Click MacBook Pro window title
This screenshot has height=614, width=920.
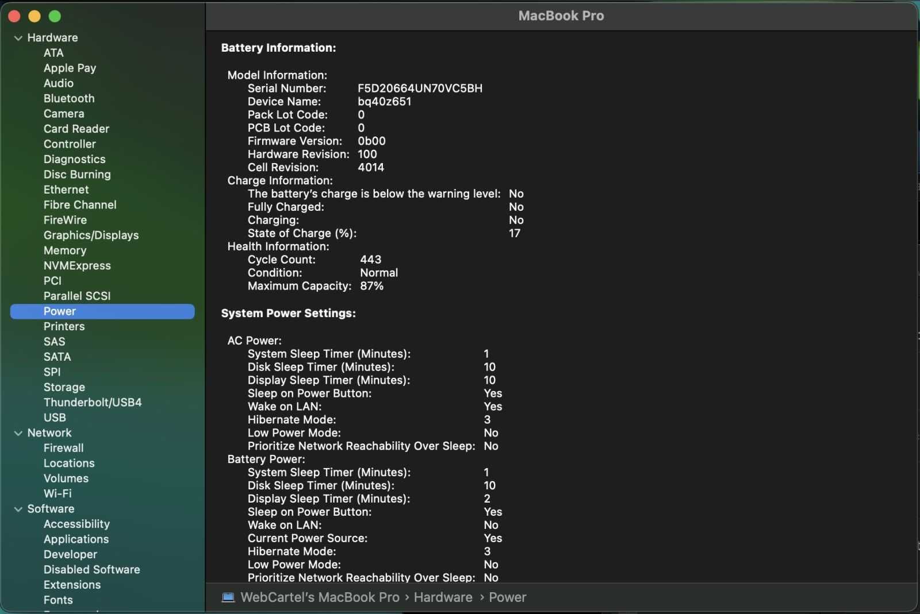click(561, 16)
